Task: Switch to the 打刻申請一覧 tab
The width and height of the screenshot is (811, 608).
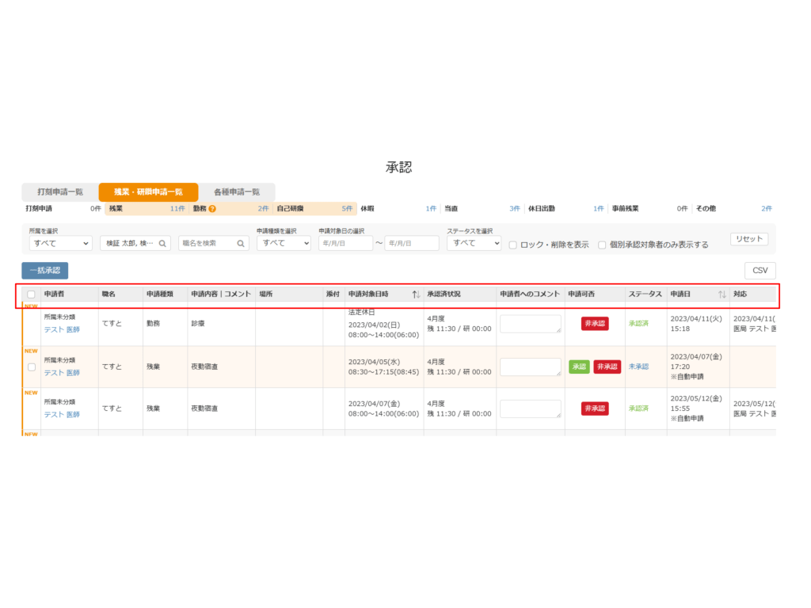Action: pyautogui.click(x=60, y=192)
